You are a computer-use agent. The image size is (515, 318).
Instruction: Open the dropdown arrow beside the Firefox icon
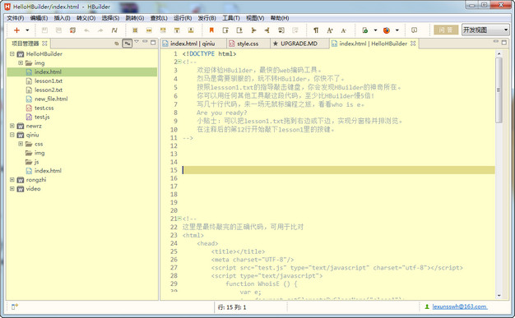click(x=397, y=30)
